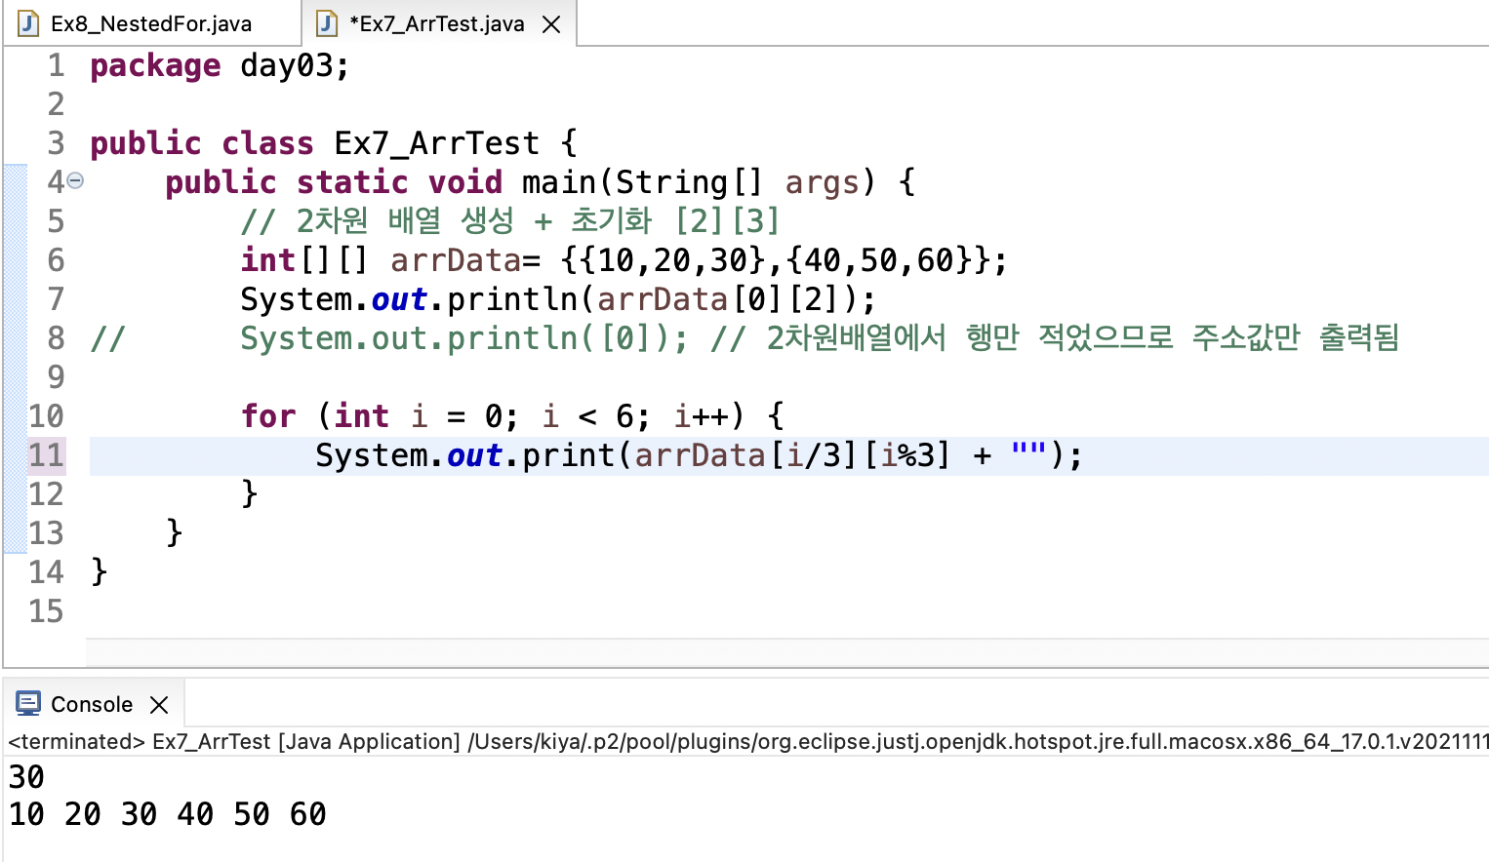This screenshot has height=862, width=1489.
Task: Click line number 11 in the gutter
Action: [x=46, y=455]
